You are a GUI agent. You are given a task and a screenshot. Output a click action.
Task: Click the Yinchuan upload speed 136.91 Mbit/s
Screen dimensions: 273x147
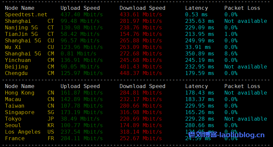82,60
